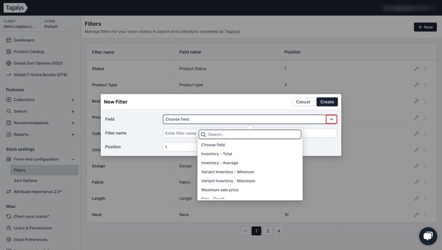Click the T-Score Boosts trend icon
The image size is (442, 250).
9,75
